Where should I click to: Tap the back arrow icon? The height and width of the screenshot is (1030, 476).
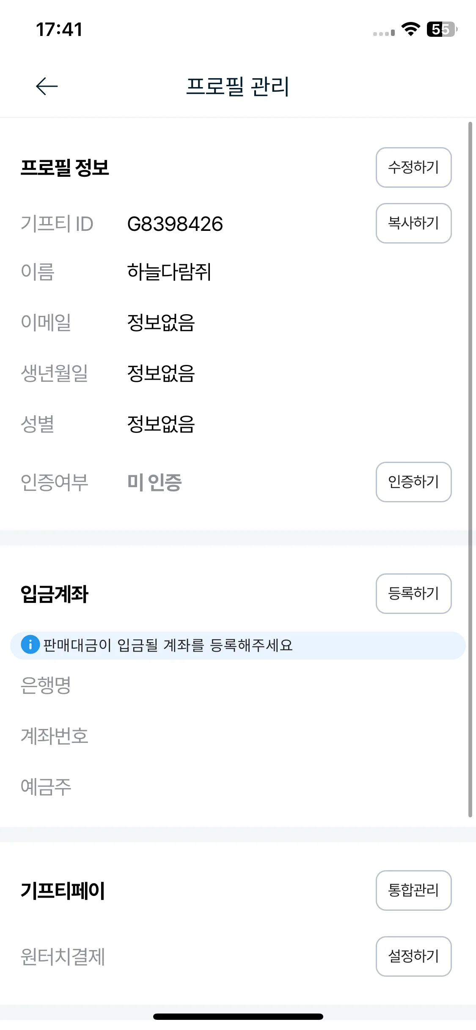47,86
